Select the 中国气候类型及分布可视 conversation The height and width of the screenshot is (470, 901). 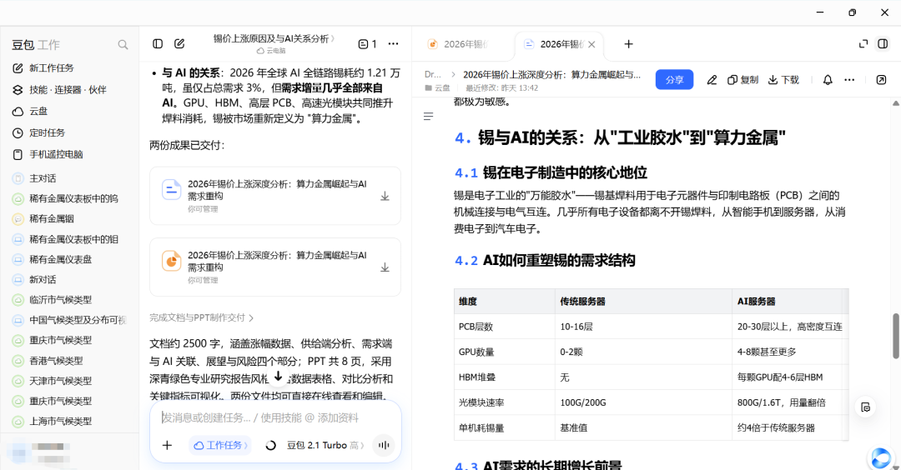tap(69, 320)
